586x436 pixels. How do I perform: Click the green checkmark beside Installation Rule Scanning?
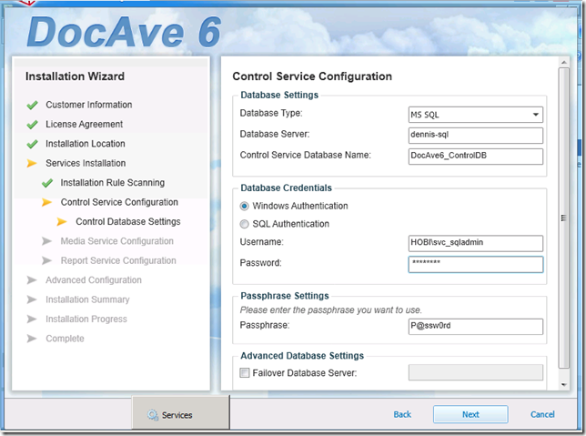tap(47, 183)
